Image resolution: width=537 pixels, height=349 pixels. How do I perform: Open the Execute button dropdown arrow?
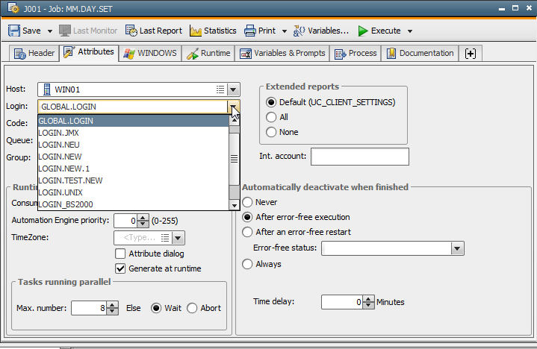pyautogui.click(x=410, y=31)
